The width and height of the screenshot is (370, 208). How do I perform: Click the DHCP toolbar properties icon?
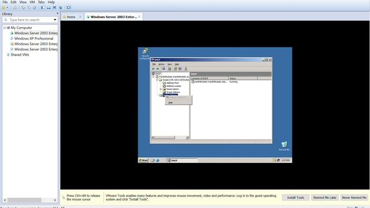[169, 69]
